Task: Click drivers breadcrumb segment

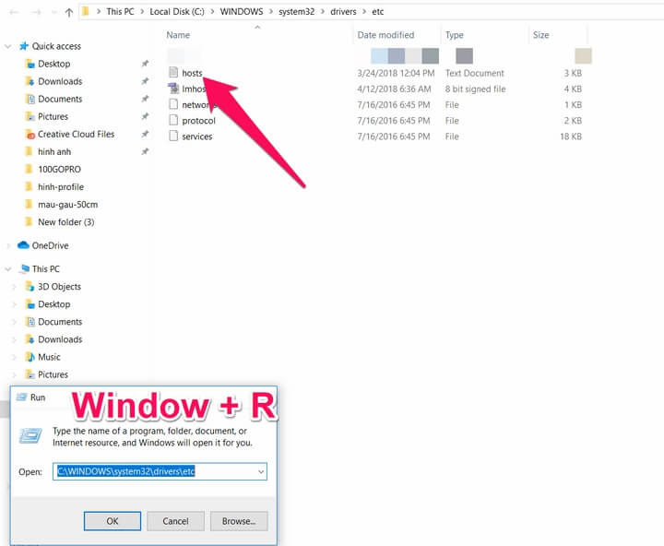Action: 343,12
